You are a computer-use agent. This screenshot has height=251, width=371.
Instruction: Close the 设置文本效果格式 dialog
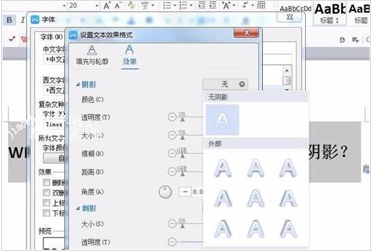click(246, 33)
